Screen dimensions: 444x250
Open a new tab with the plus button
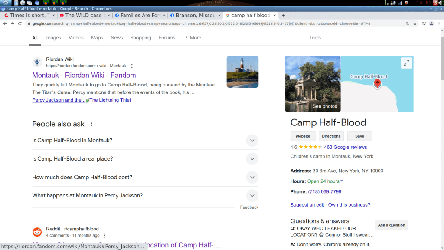click(x=284, y=16)
